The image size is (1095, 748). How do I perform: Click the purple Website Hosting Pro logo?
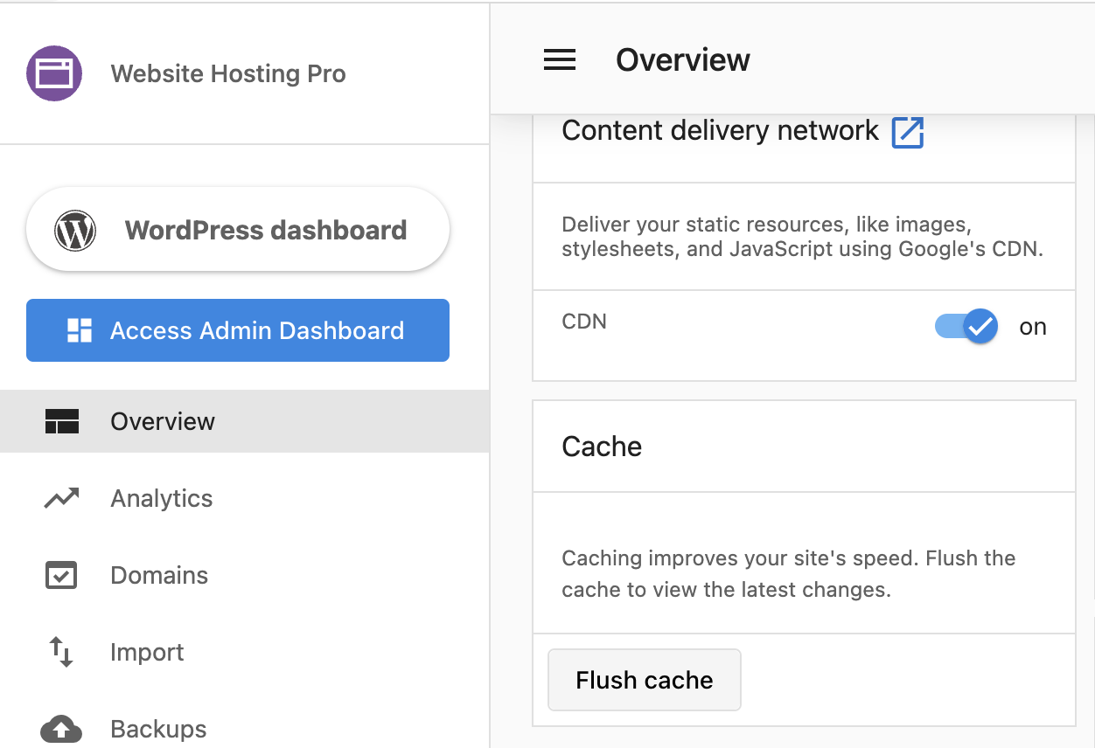click(x=54, y=73)
